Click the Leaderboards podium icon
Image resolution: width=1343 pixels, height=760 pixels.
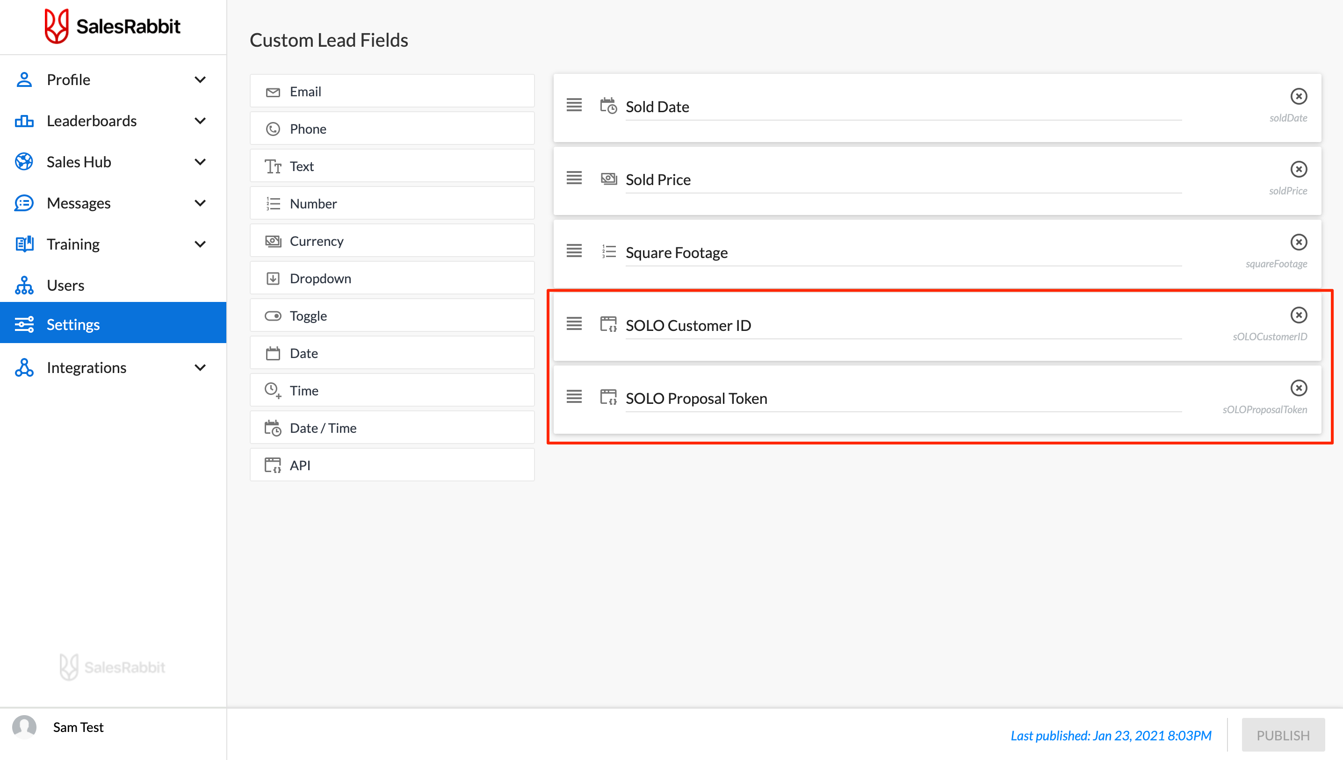(x=24, y=121)
